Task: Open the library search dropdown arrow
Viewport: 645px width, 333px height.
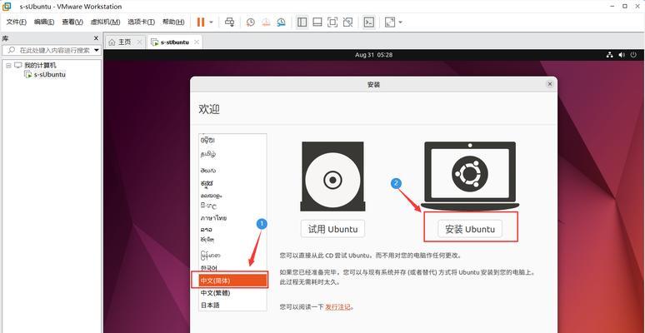Action: coord(97,50)
